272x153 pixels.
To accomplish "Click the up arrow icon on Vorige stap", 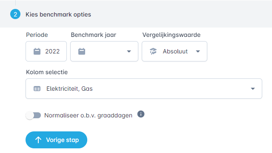I will (38, 140).
